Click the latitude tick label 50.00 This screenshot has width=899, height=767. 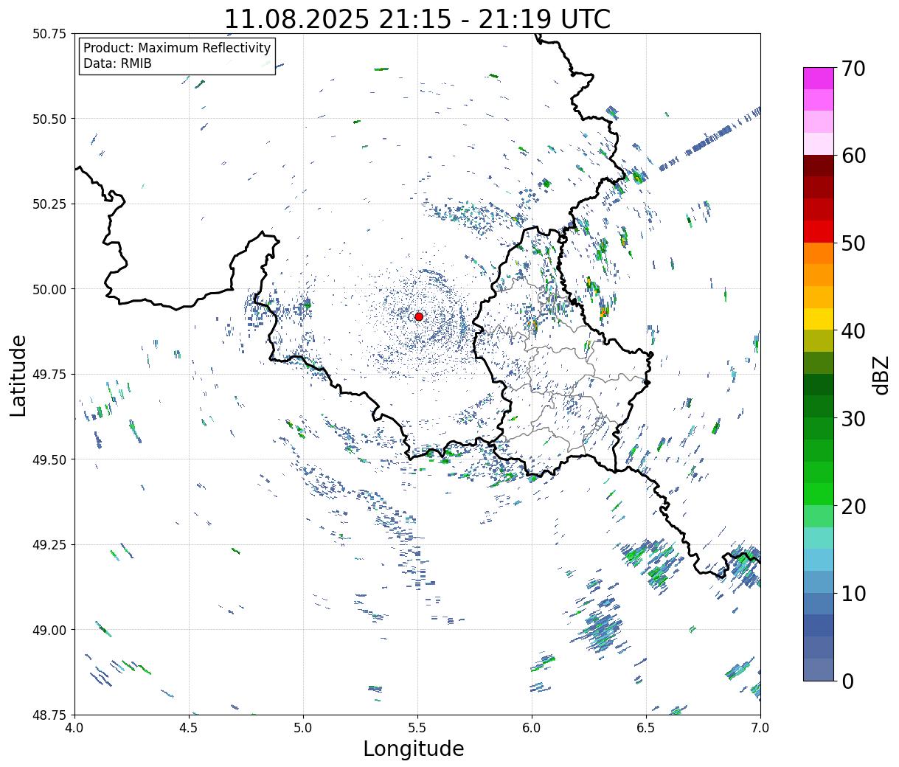click(x=49, y=289)
